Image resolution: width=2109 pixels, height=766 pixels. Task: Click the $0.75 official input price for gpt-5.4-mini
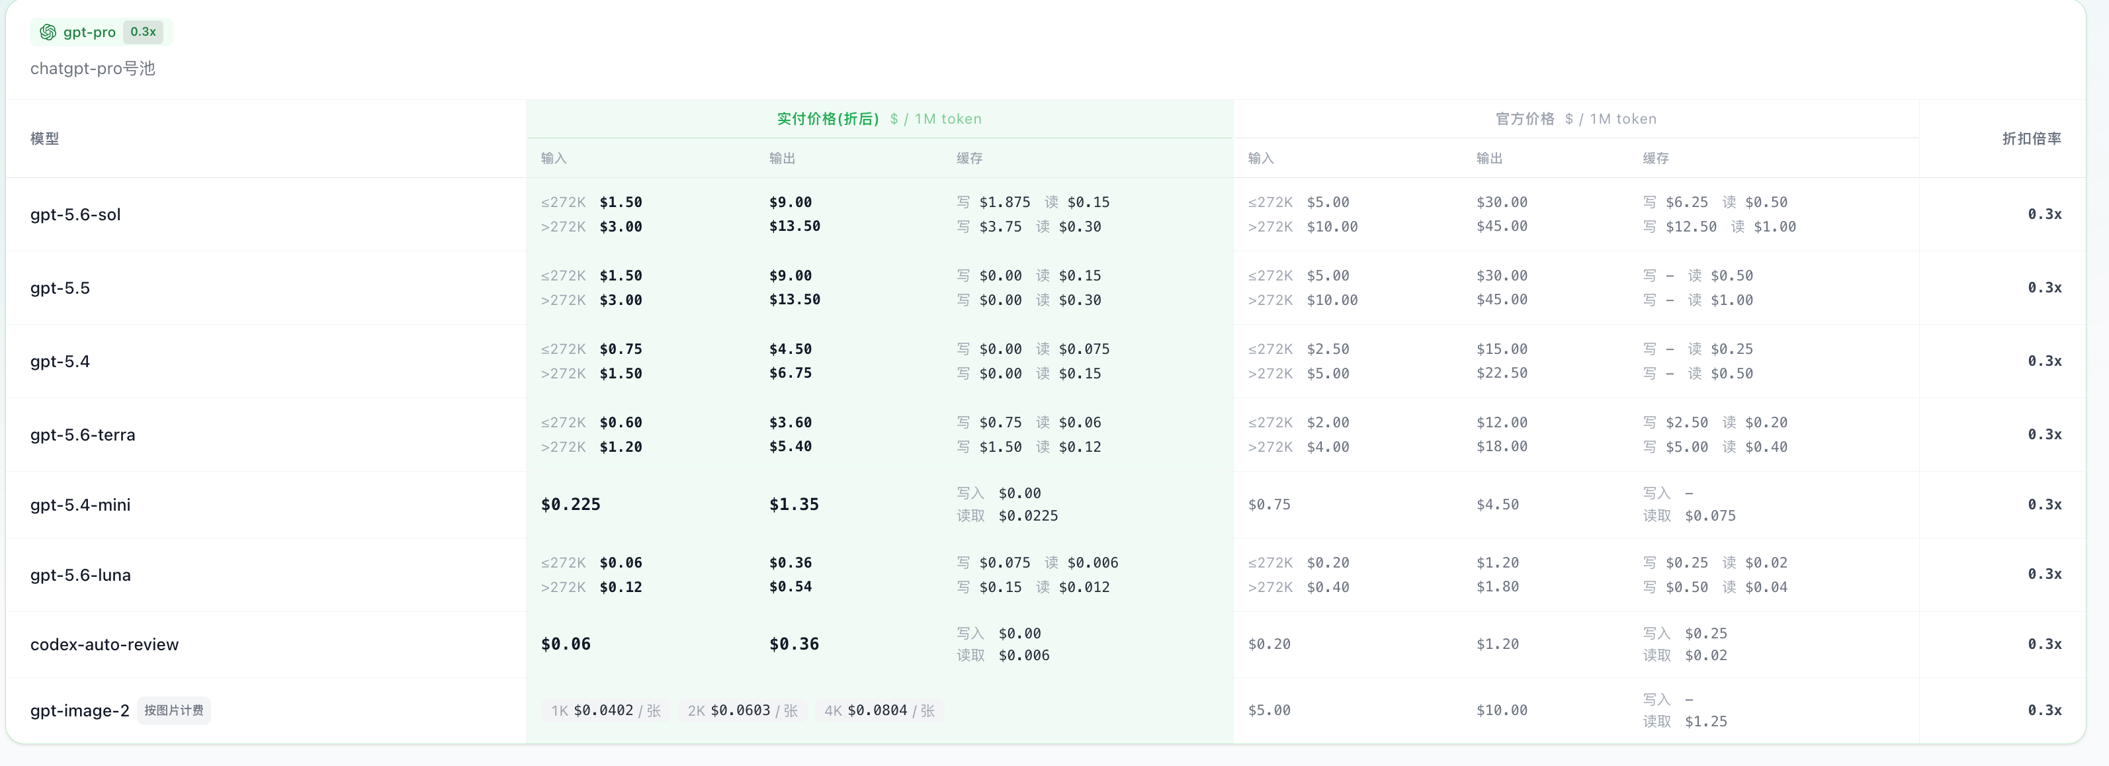tap(1269, 505)
